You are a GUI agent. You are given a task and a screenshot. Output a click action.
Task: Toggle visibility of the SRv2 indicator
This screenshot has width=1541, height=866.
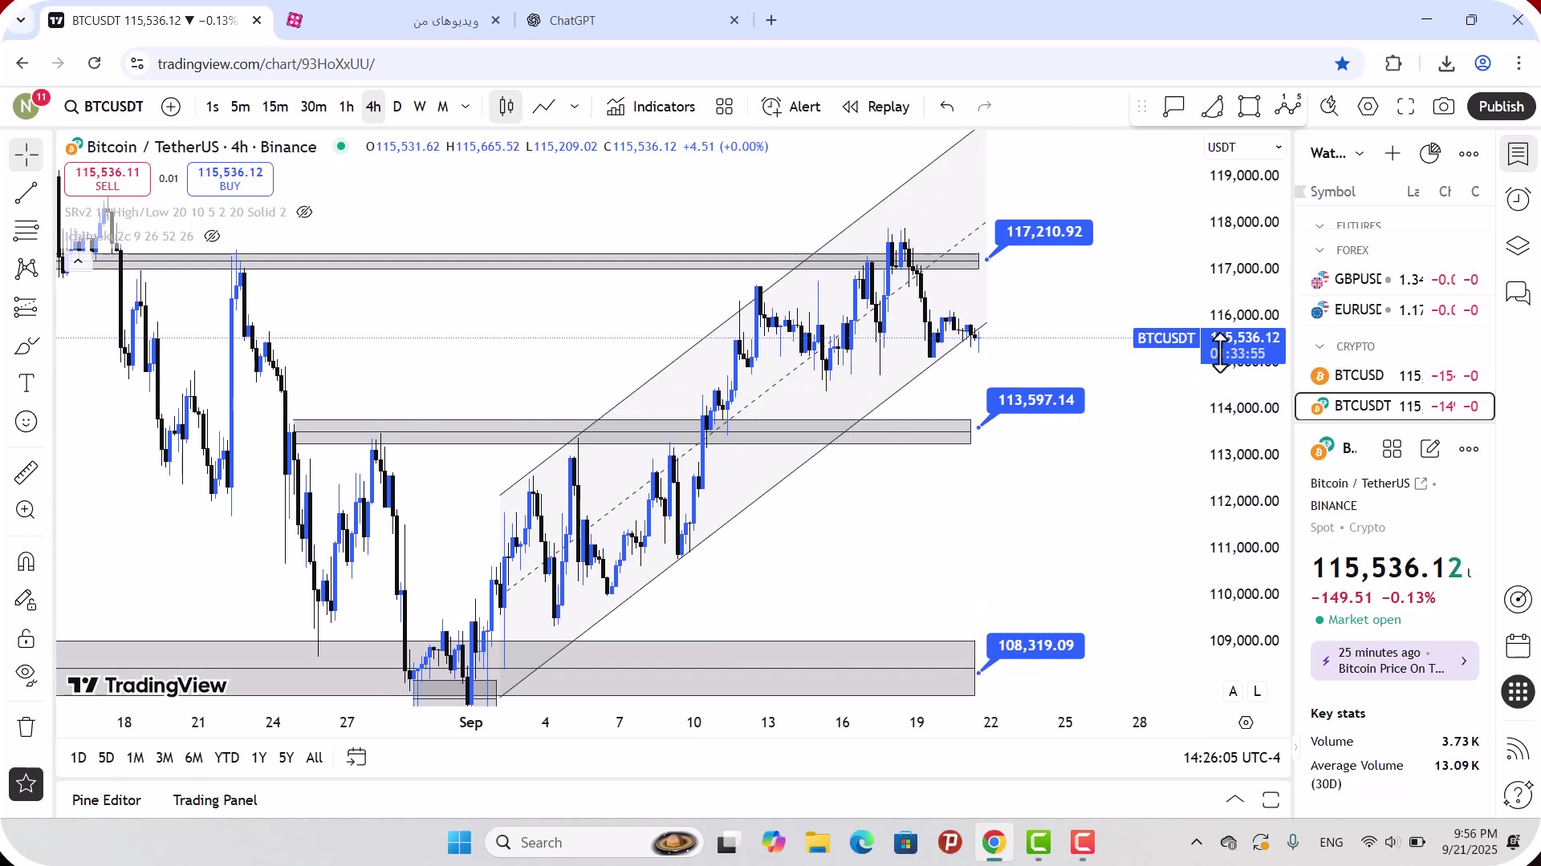304,212
